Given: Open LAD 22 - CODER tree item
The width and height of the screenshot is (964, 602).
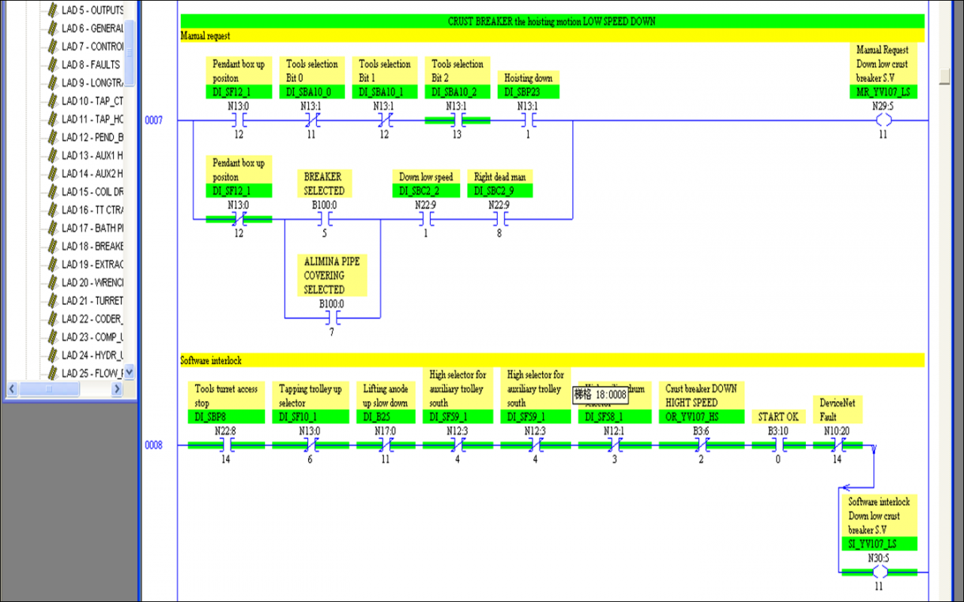Looking at the screenshot, I should pyautogui.click(x=92, y=318).
